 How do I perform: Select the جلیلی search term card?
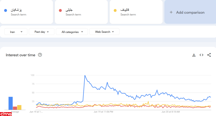(x=81, y=12)
